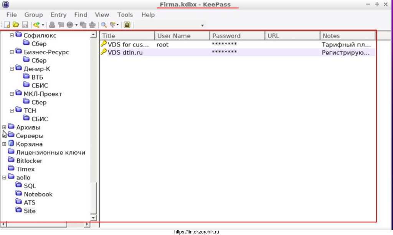The width and height of the screenshot is (393, 235).
Task: Click the Add Entry key icon
Action: point(36,24)
